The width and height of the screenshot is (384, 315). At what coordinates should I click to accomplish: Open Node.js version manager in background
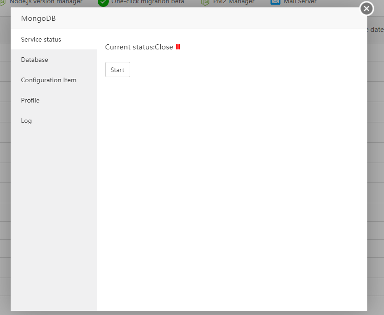(x=46, y=2)
